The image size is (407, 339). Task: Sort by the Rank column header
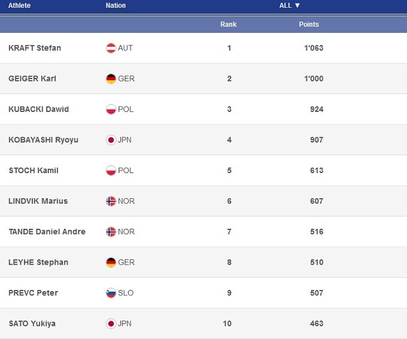click(x=229, y=25)
